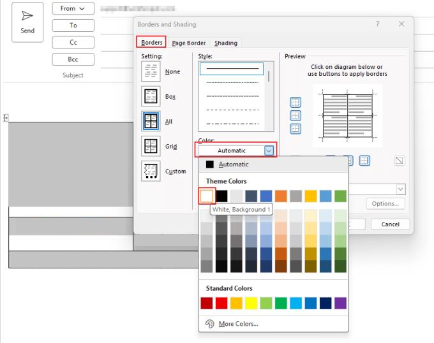The image size is (434, 343).
Task: Pick the black theme color swatch
Action: [221, 196]
